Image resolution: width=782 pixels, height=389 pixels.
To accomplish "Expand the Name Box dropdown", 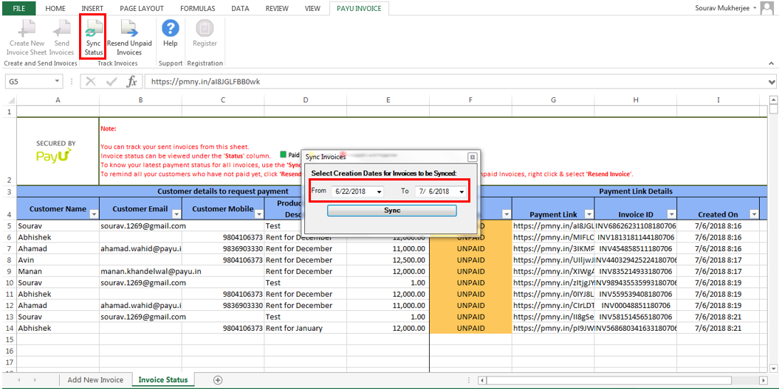I will 58,81.
